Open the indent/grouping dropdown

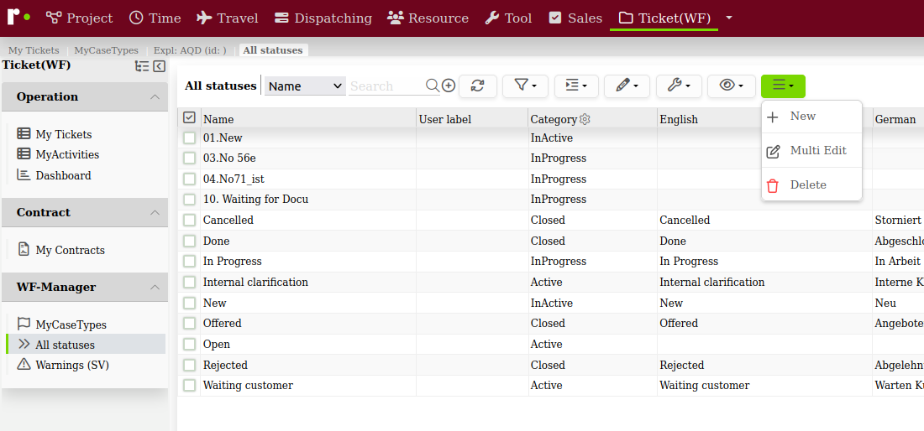(576, 86)
